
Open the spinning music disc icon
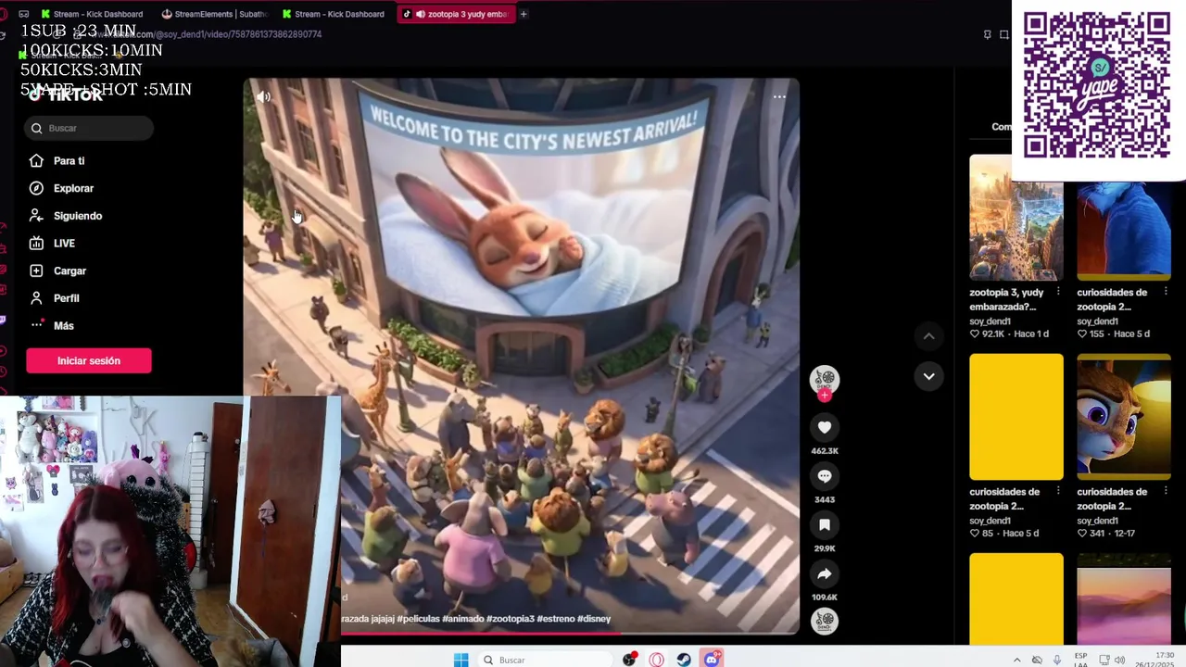point(825,622)
